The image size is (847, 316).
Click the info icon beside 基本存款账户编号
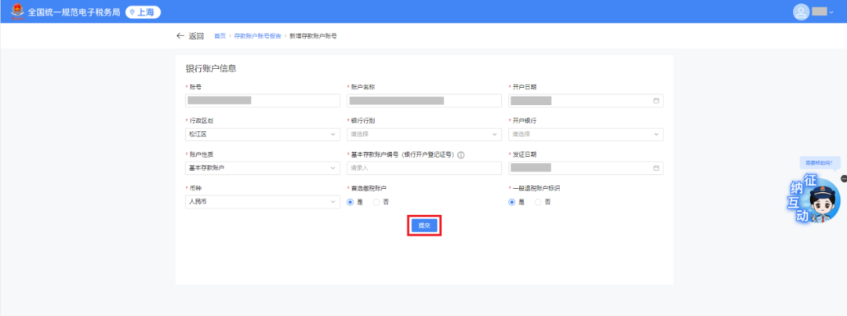click(x=461, y=154)
